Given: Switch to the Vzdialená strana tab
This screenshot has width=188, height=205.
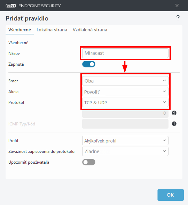Looking at the screenshot, I should tap(90, 30).
